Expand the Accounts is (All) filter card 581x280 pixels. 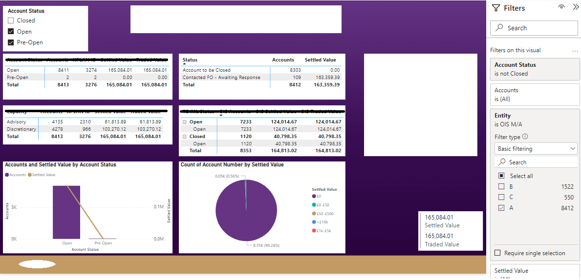534,94
